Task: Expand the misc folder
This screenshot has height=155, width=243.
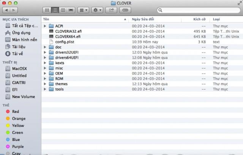Action: click(45, 68)
